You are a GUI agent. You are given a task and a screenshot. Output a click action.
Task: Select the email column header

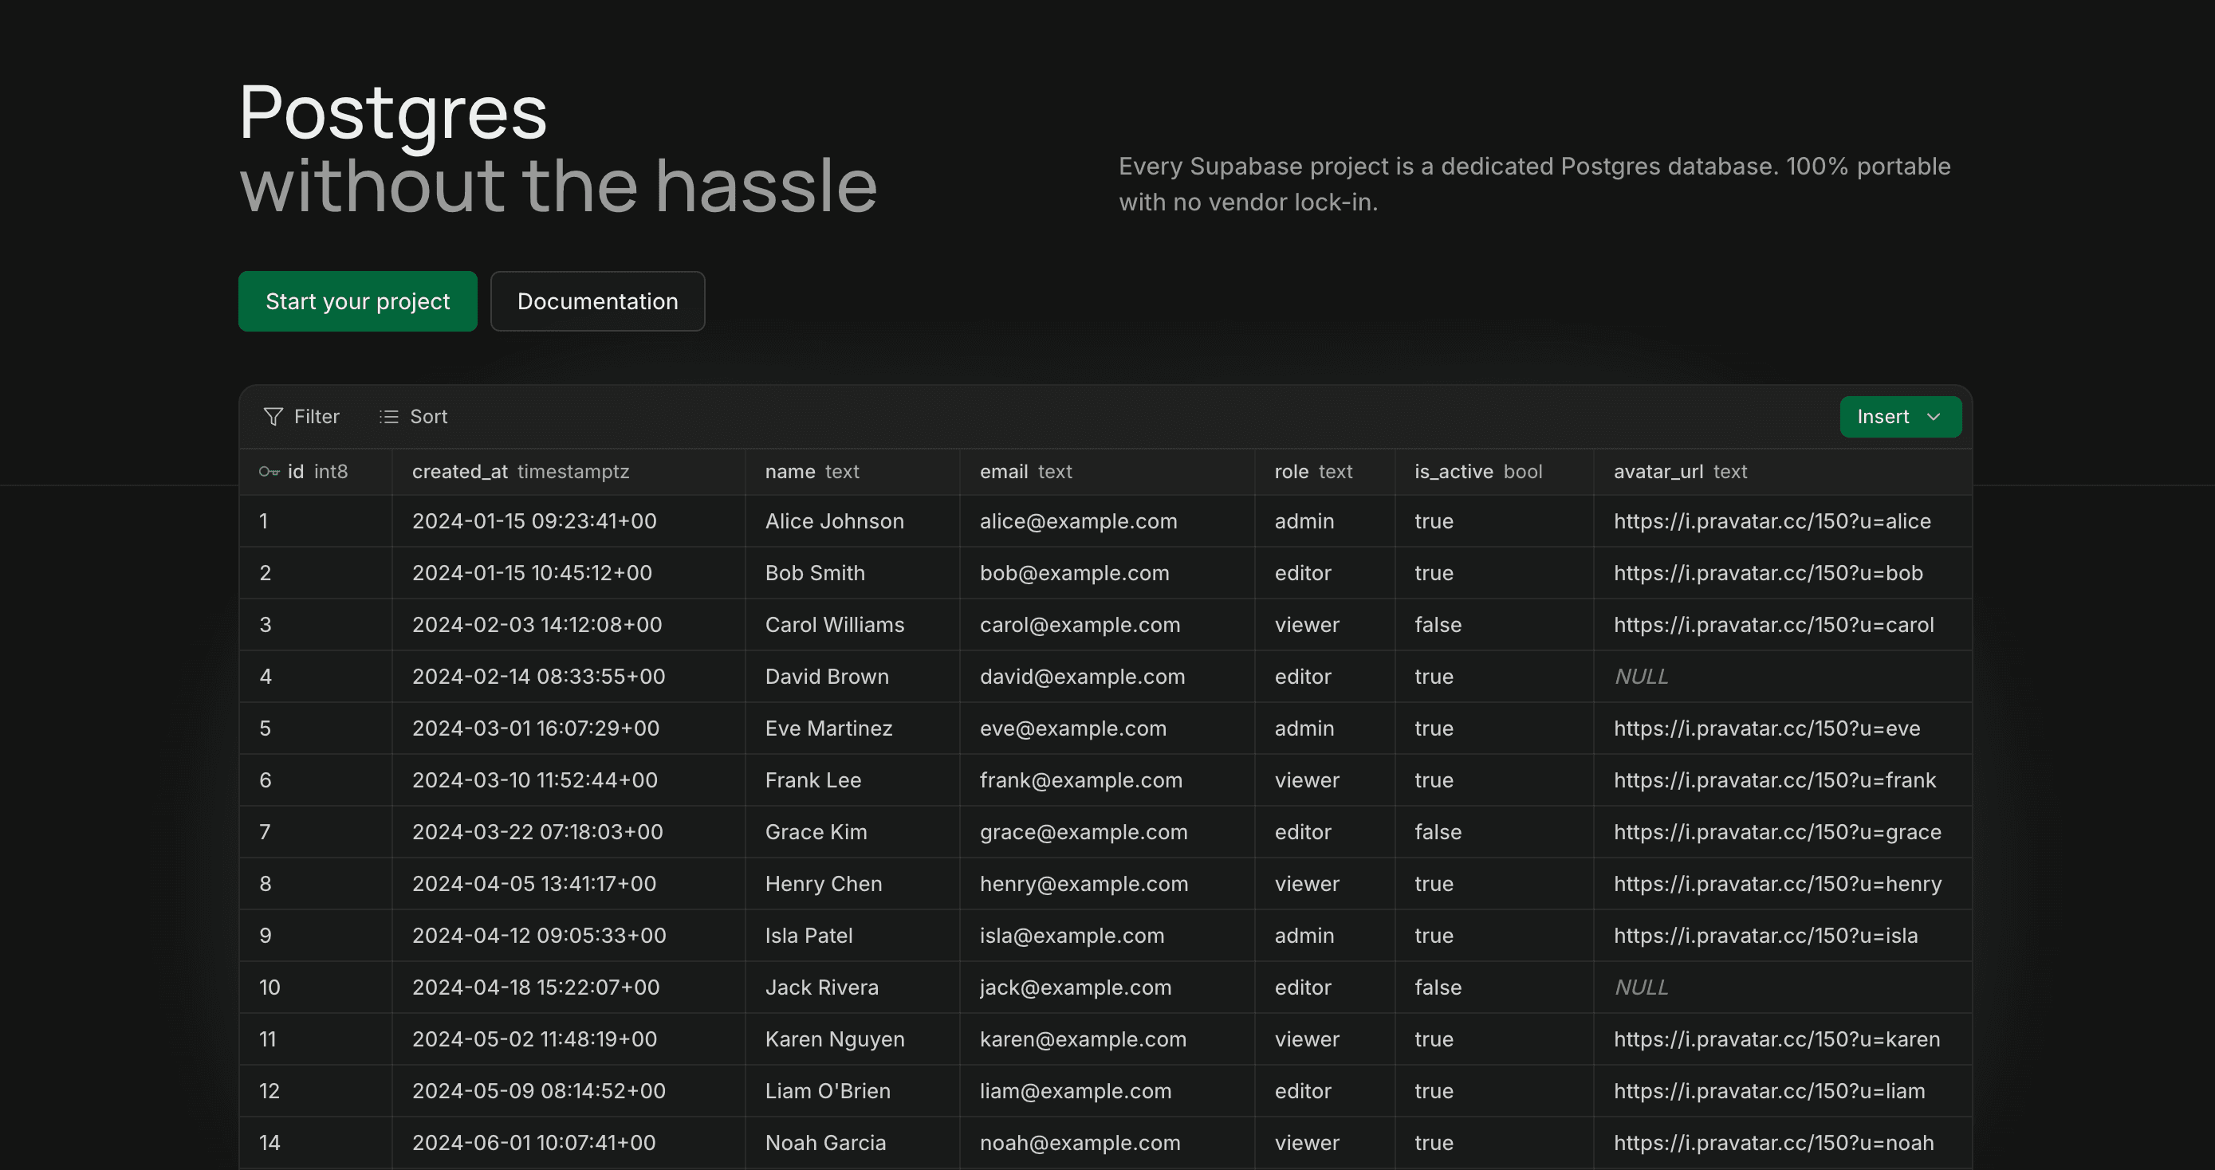[1107, 472]
